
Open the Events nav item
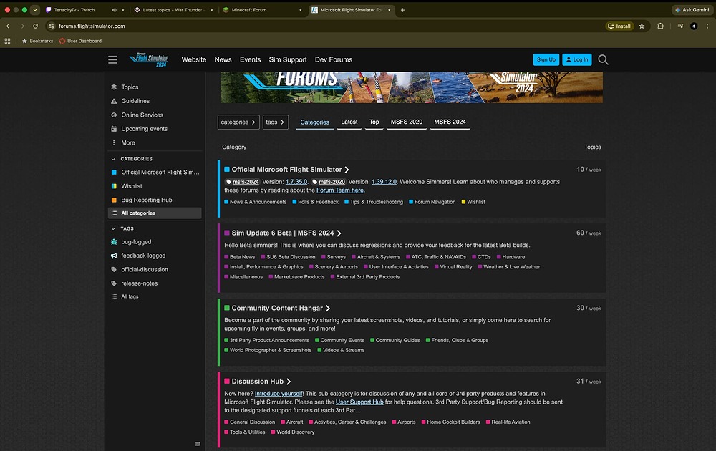(x=250, y=60)
